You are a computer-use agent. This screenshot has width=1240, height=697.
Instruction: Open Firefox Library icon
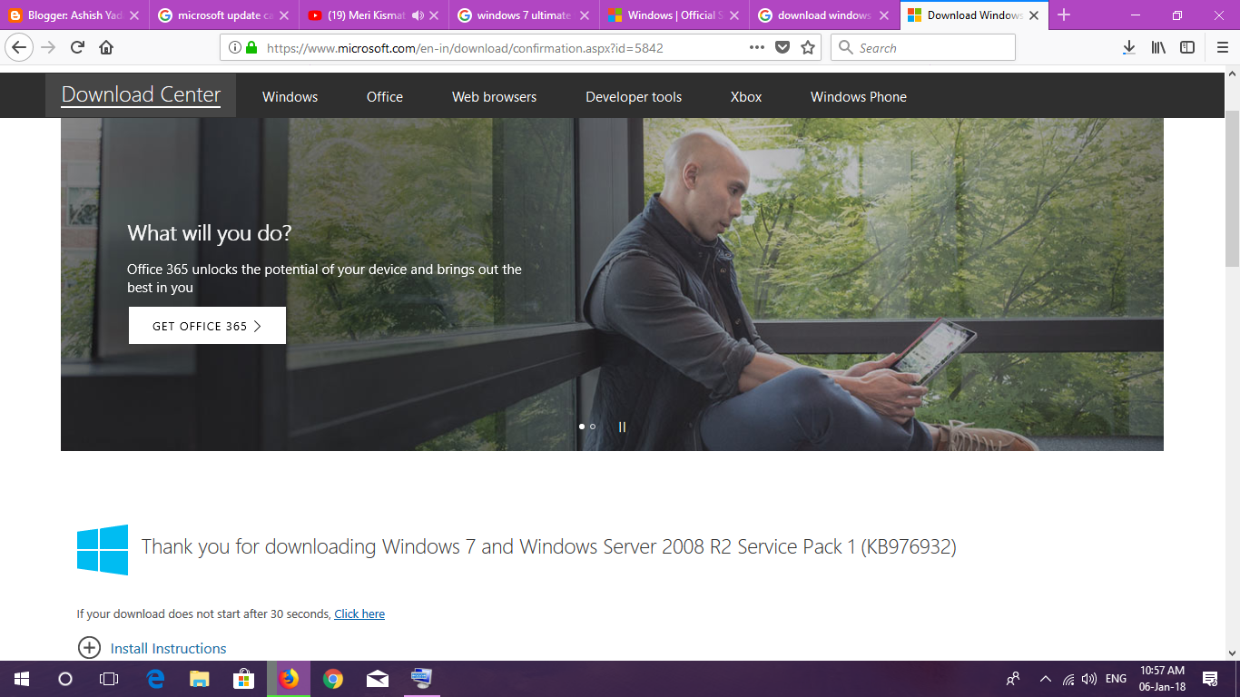(x=1158, y=48)
